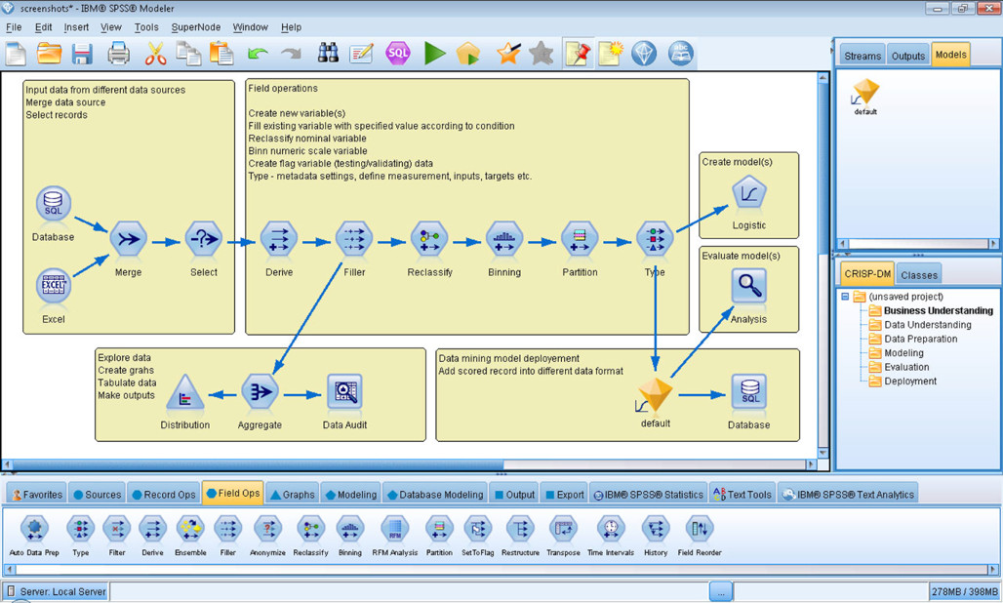Choose the Anonymize palette node
Screen dimensions: 1003x603
click(x=267, y=536)
